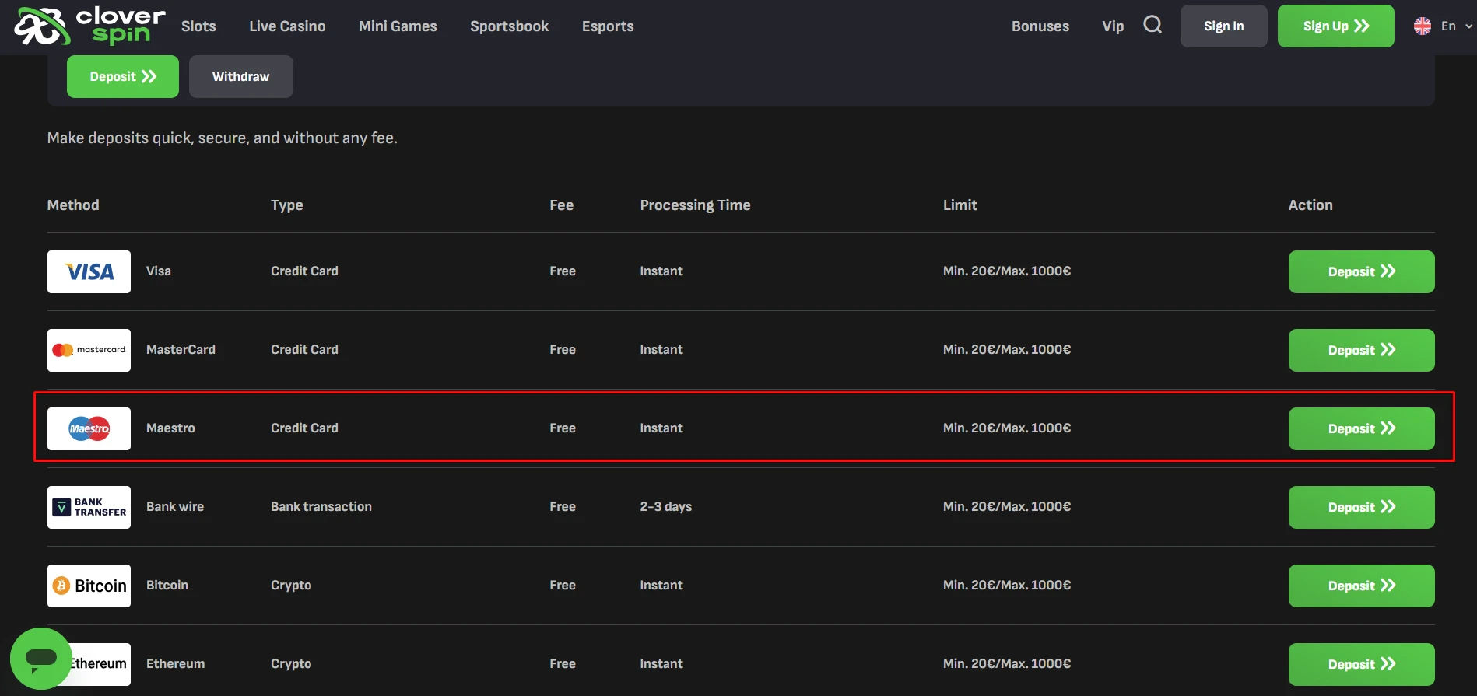Expand the En language dropdown
This screenshot has width=1477, height=696.
pos(1456,26)
